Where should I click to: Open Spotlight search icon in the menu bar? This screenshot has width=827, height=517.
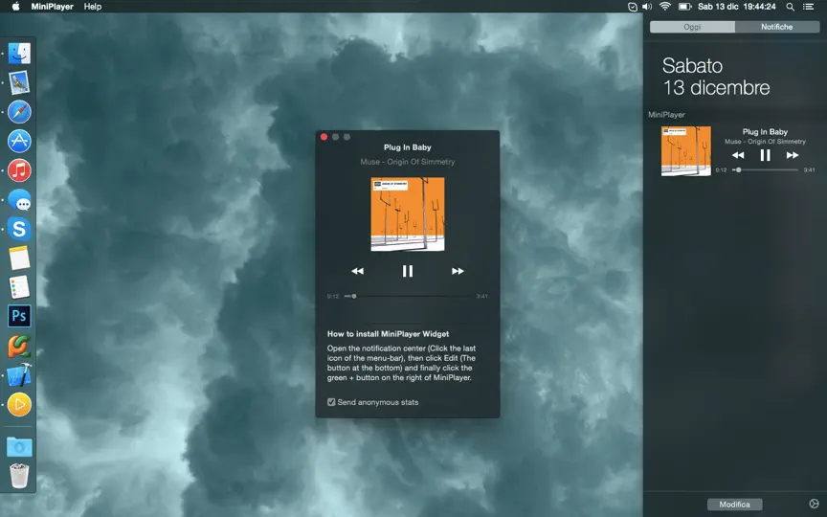click(x=790, y=7)
